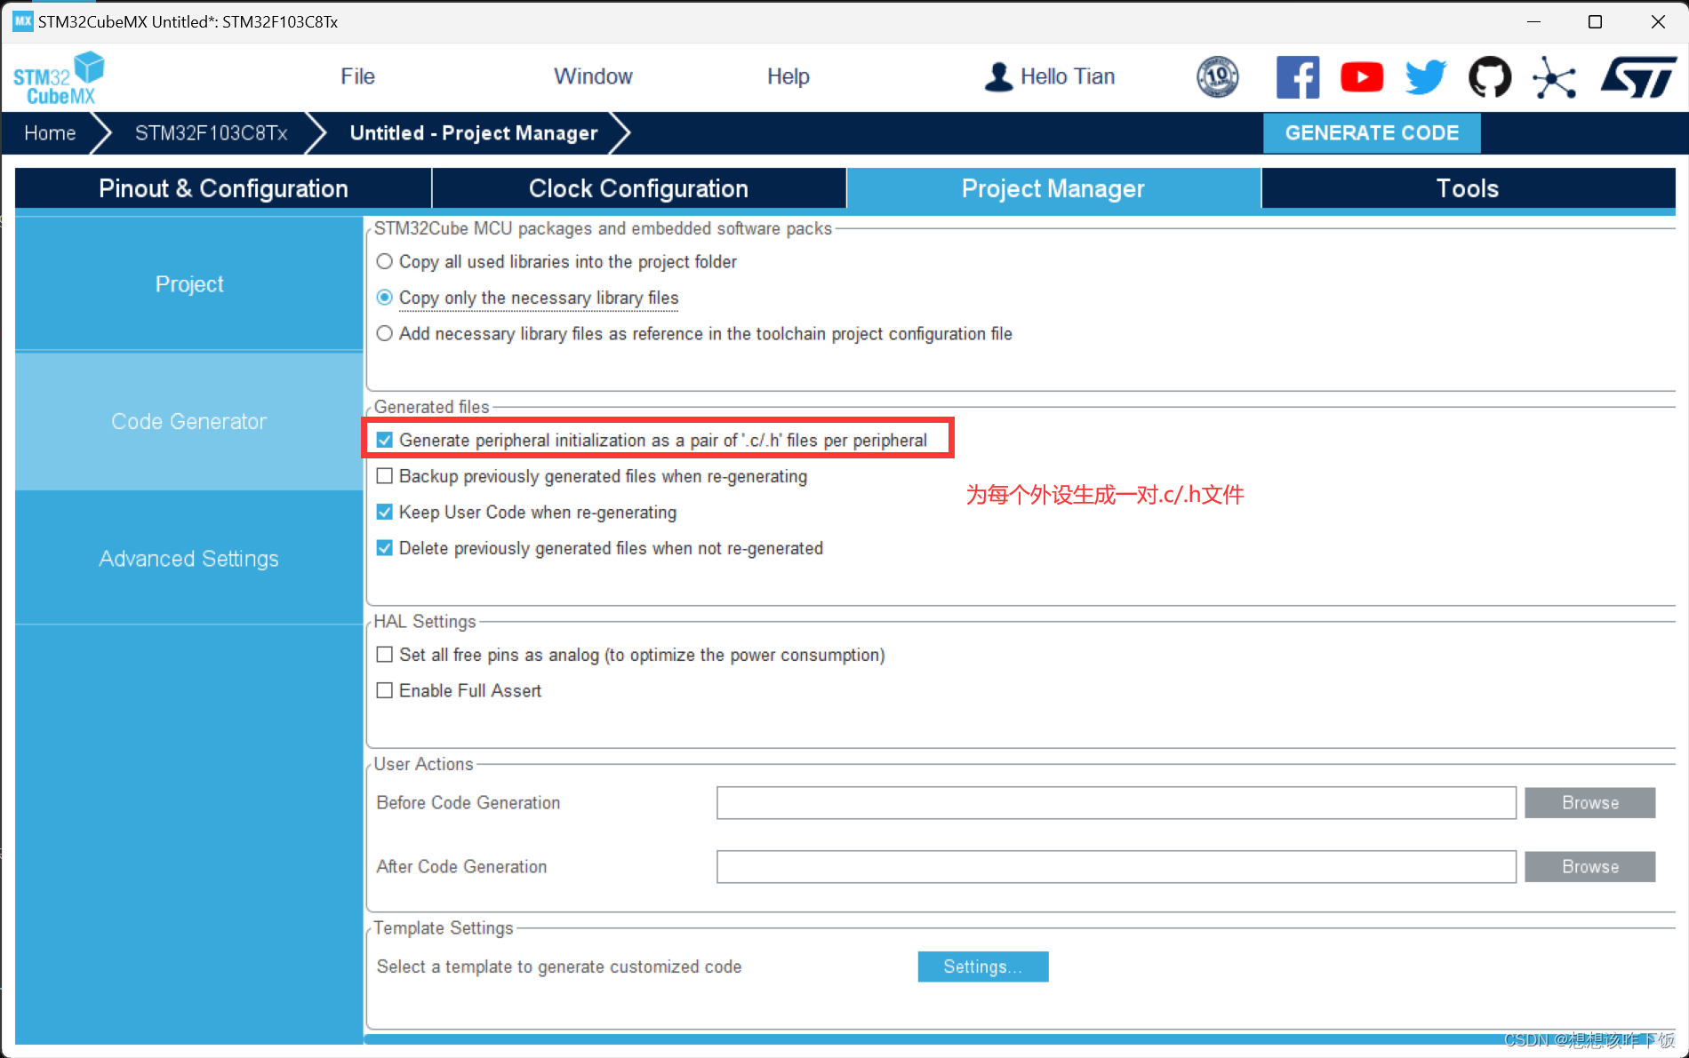Enable Full Assert checkbox
The width and height of the screenshot is (1689, 1058).
click(384, 690)
